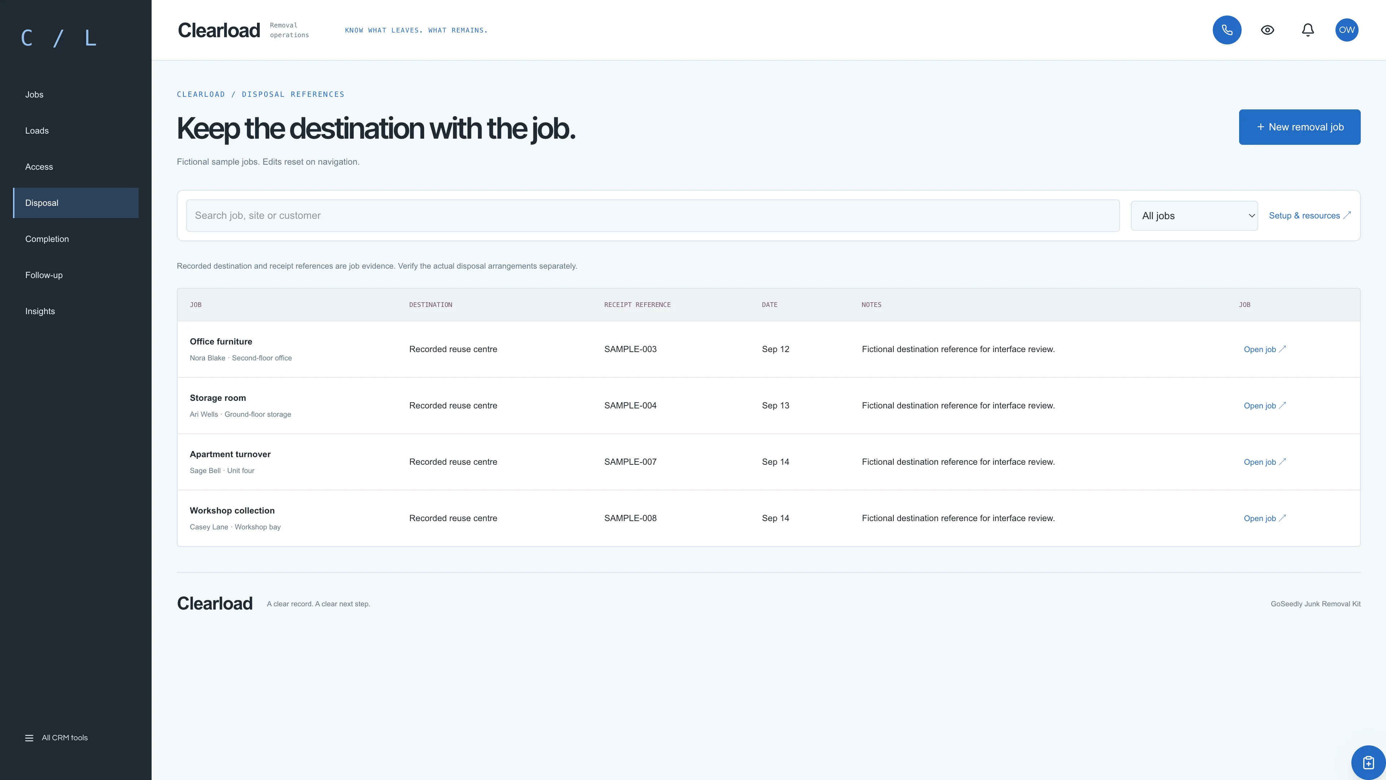Image resolution: width=1386 pixels, height=780 pixels.
Task: Open the Access sidebar section
Action: point(76,167)
